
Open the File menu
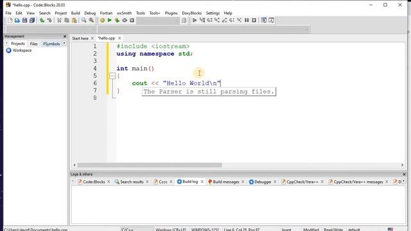click(x=8, y=13)
